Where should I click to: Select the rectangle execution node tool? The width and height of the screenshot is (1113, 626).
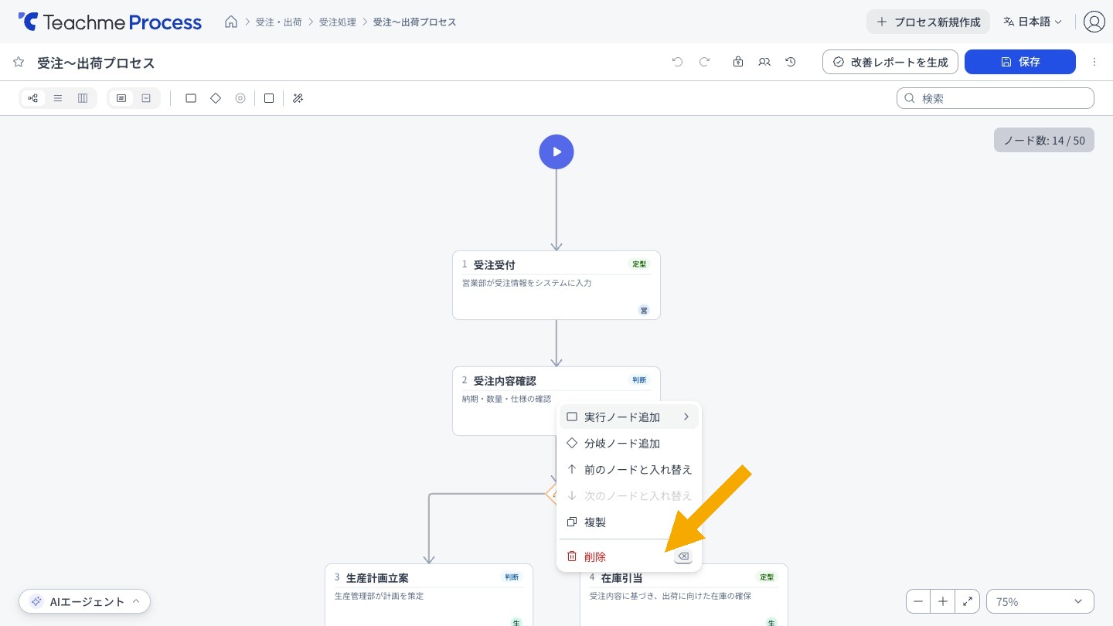(x=191, y=98)
